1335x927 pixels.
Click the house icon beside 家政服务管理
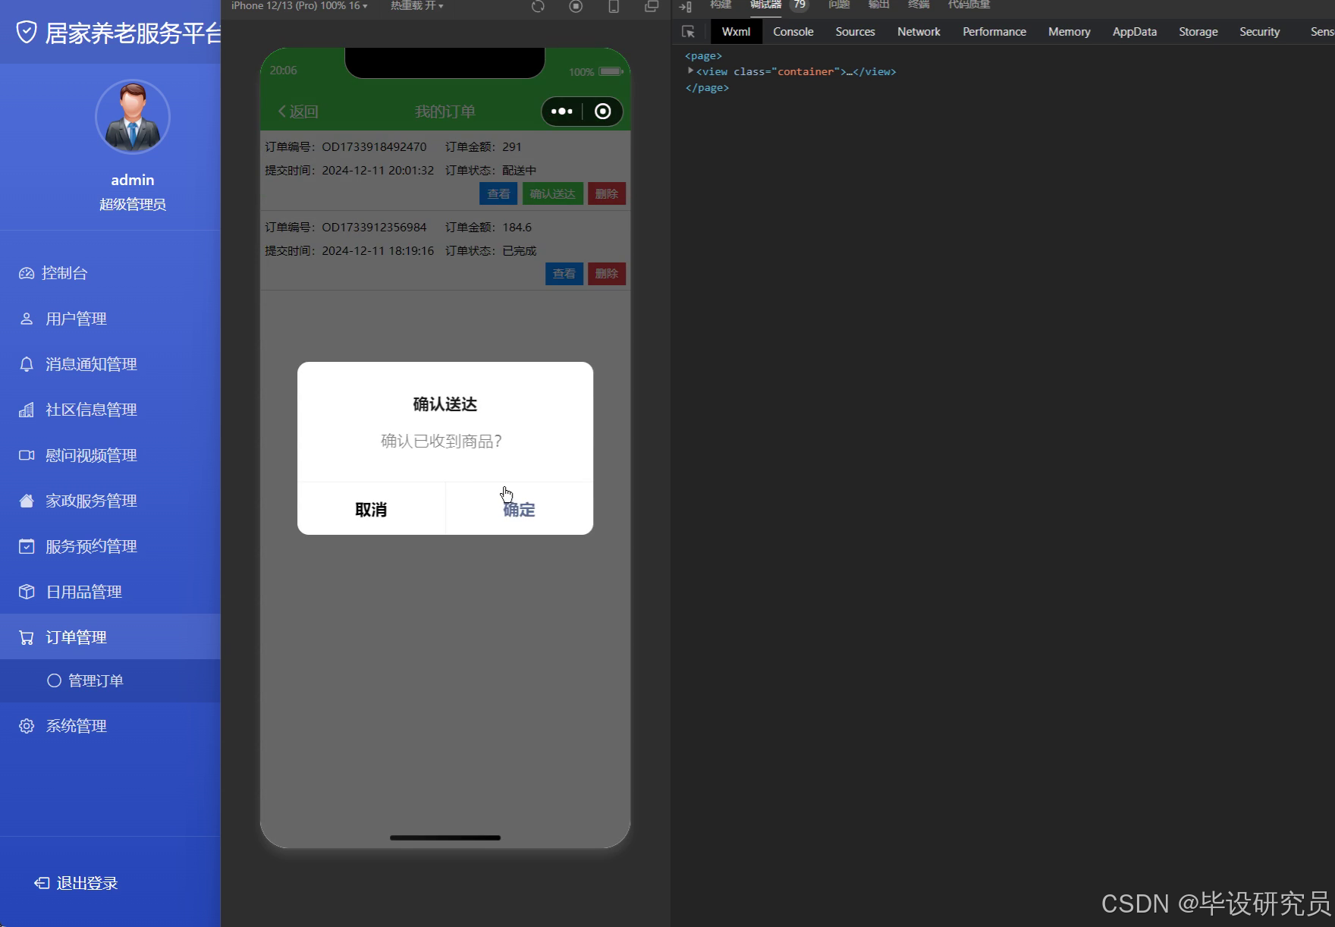[27, 501]
